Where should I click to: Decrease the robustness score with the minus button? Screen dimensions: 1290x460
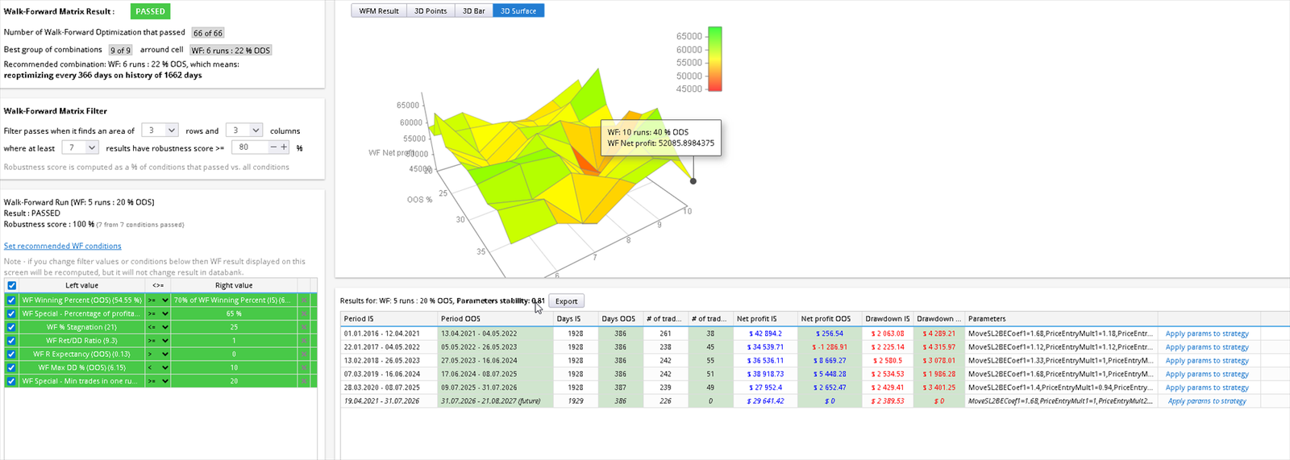[273, 147]
